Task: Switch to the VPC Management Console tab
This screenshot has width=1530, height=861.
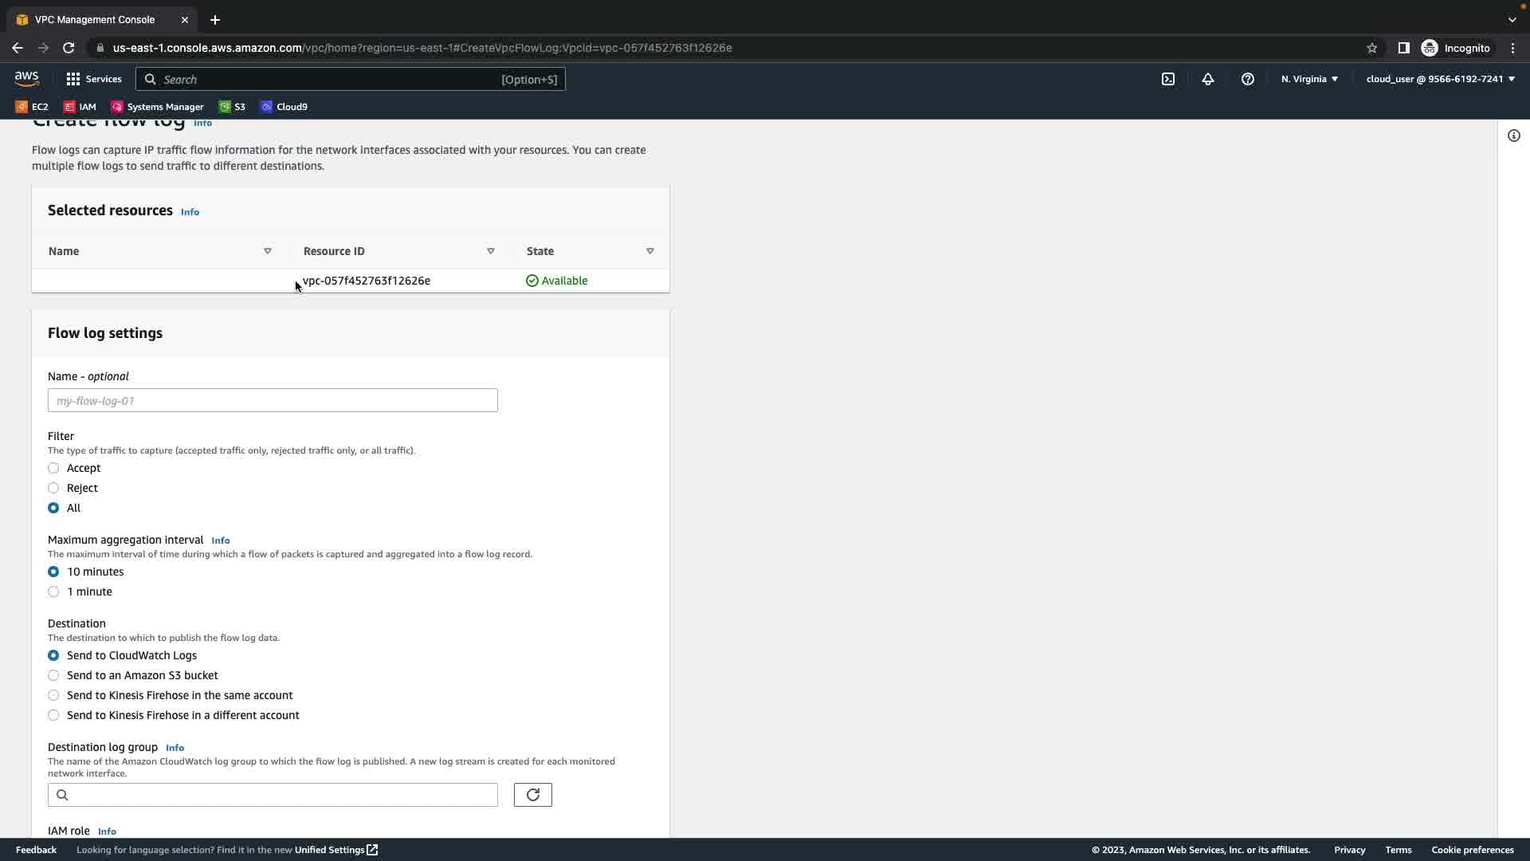Action: click(95, 20)
